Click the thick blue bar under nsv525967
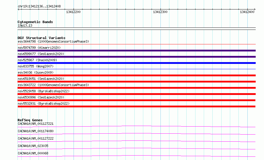This screenshot has width=264, height=160. tap(136, 63)
